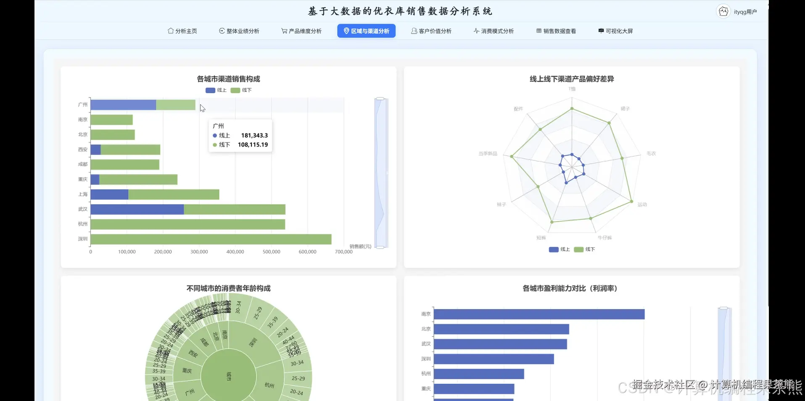Open the 分析主页 tab
The image size is (805, 401).
pos(182,31)
